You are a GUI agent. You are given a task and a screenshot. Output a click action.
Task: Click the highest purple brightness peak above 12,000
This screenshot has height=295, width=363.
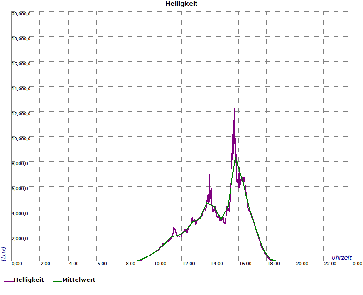[x=235, y=109]
